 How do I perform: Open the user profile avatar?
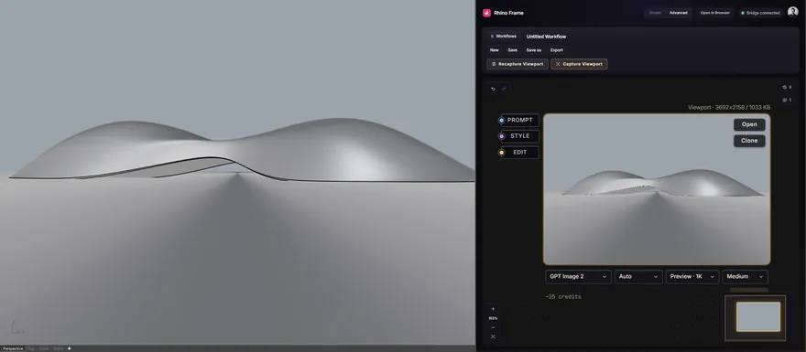click(x=792, y=12)
